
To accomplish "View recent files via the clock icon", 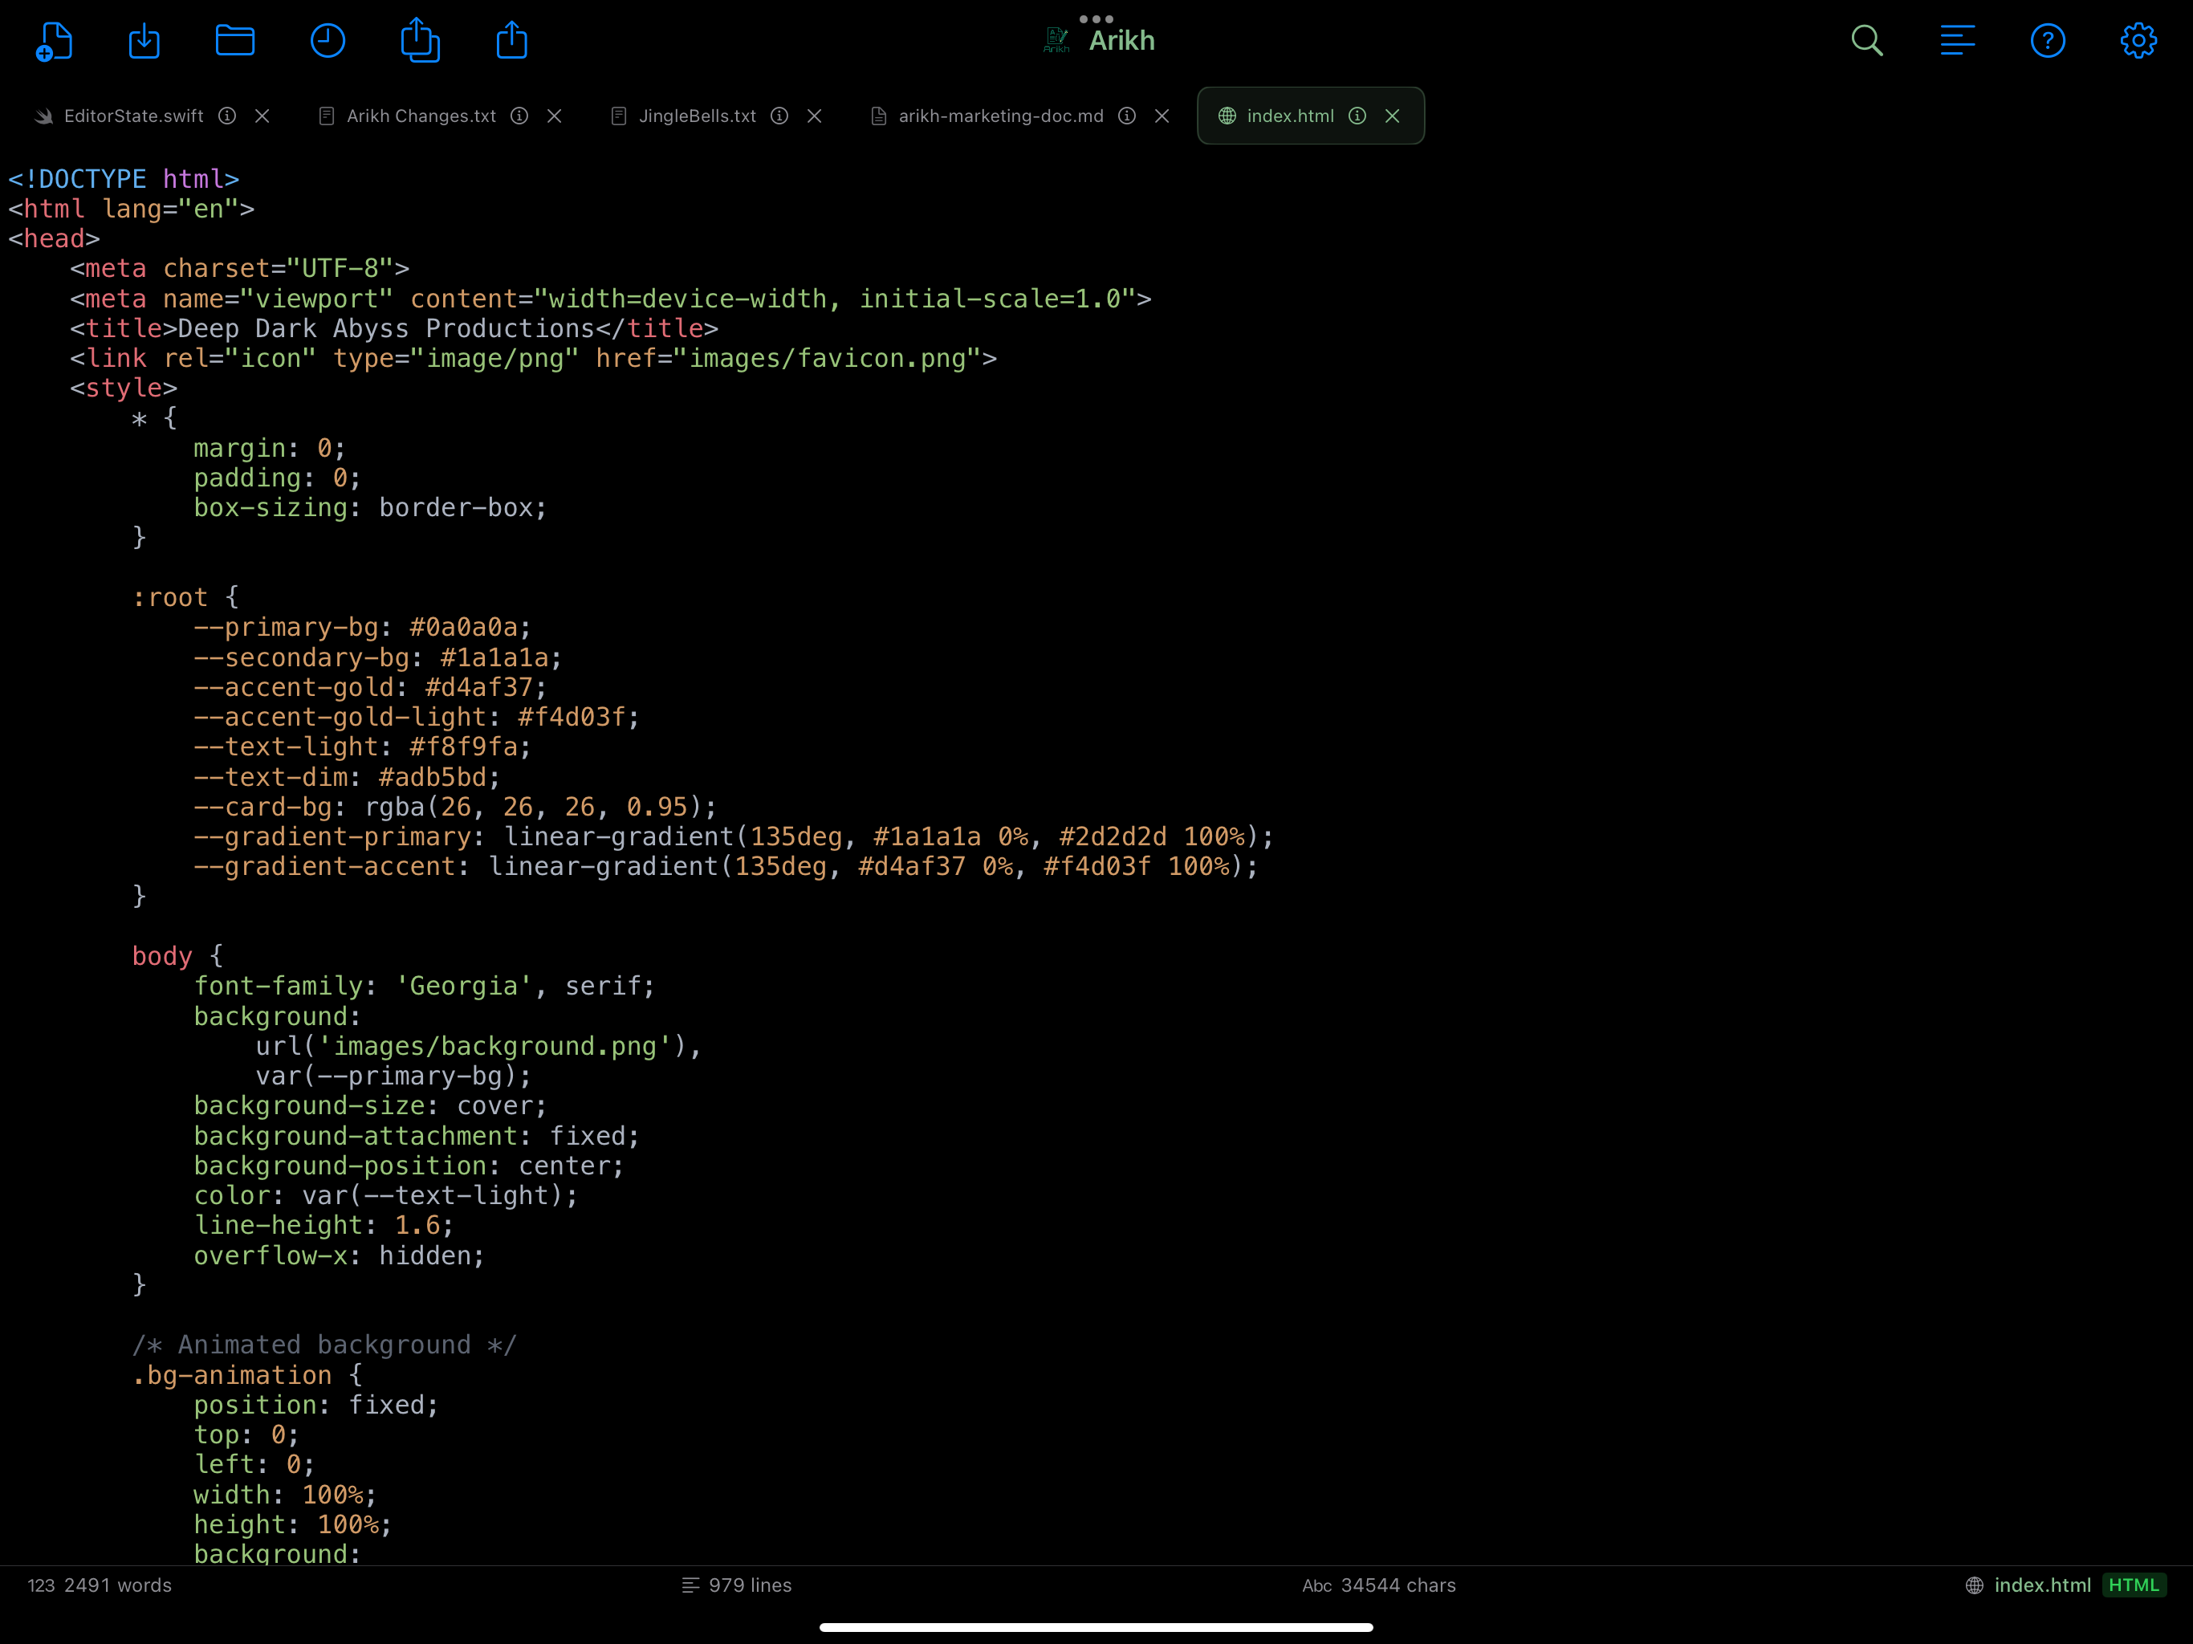I will [328, 41].
